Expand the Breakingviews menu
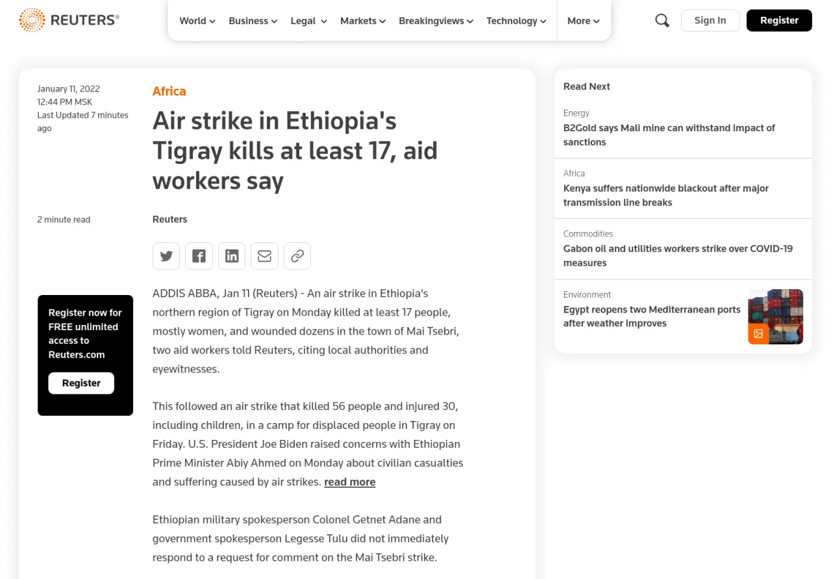The image size is (831, 579). pyautogui.click(x=436, y=21)
